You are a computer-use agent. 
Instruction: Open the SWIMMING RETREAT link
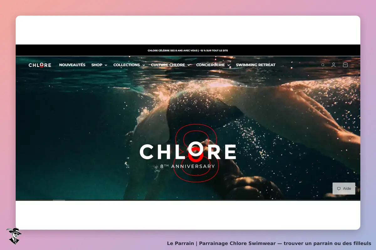coord(256,65)
